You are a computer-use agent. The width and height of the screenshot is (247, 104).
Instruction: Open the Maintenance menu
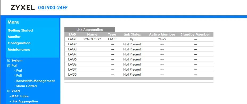point(19,50)
